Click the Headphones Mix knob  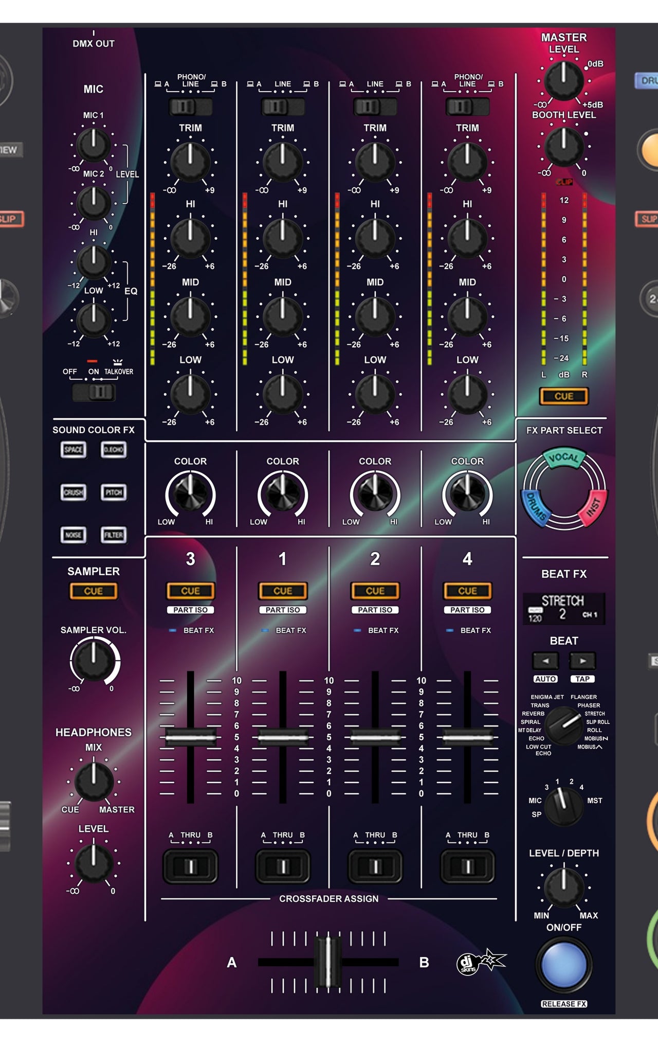(x=94, y=782)
